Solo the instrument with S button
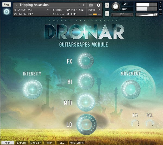The image size is (163, 145). click(107, 5)
